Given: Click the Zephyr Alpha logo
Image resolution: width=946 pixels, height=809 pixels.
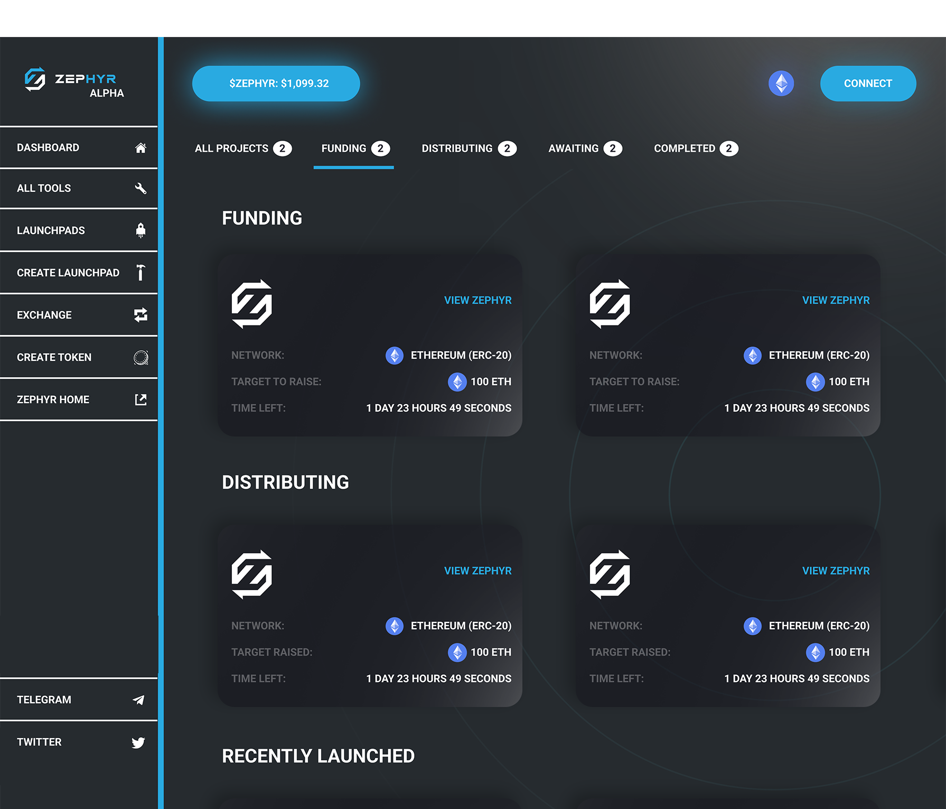Looking at the screenshot, I should [x=74, y=82].
